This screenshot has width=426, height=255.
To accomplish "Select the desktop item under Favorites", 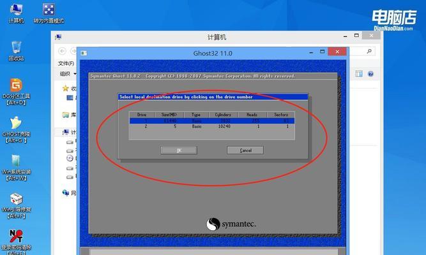I will point(70,98).
